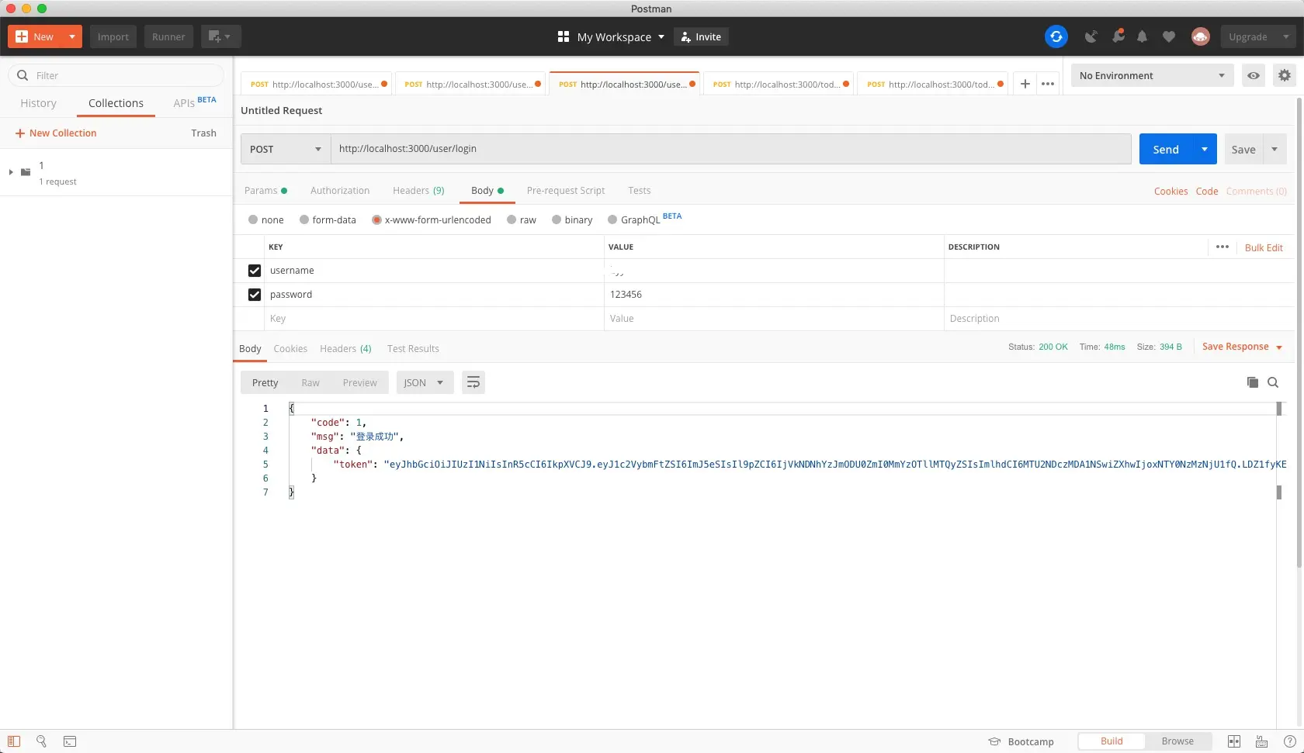Open the Runner
This screenshot has height=753, width=1304.
pyautogui.click(x=168, y=36)
